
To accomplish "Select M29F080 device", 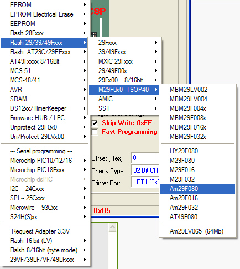I will point(197,161).
